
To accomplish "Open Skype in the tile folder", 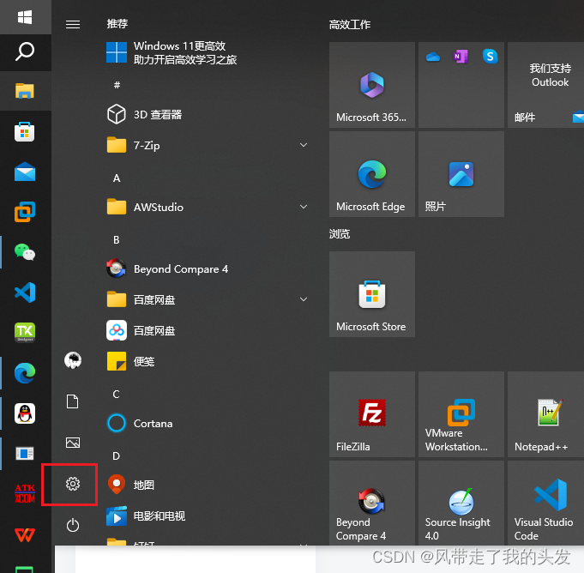I will (x=491, y=57).
